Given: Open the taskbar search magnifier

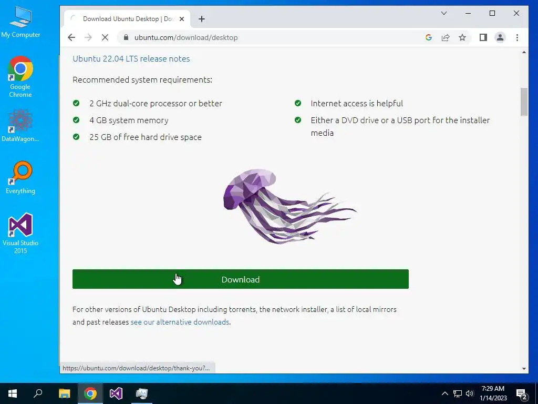Looking at the screenshot, I should tap(38, 393).
